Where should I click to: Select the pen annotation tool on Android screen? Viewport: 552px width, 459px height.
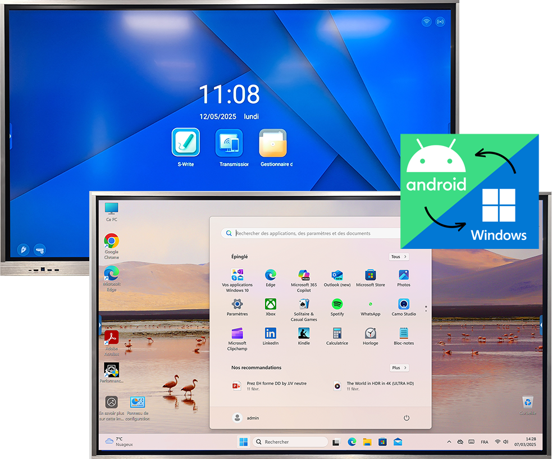click(23, 250)
